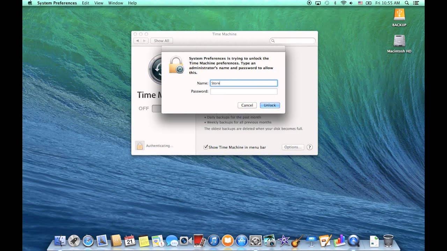The height and width of the screenshot is (251, 447).
Task: Launch FaceTime camera icon in dock
Action: pos(185,241)
